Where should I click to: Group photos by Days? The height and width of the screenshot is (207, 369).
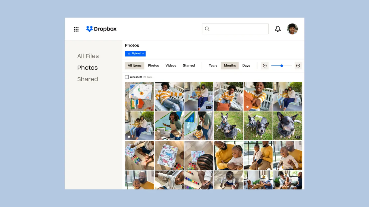tap(246, 66)
